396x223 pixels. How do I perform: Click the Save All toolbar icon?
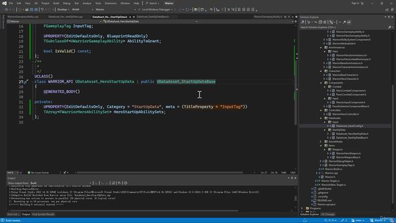36,10
